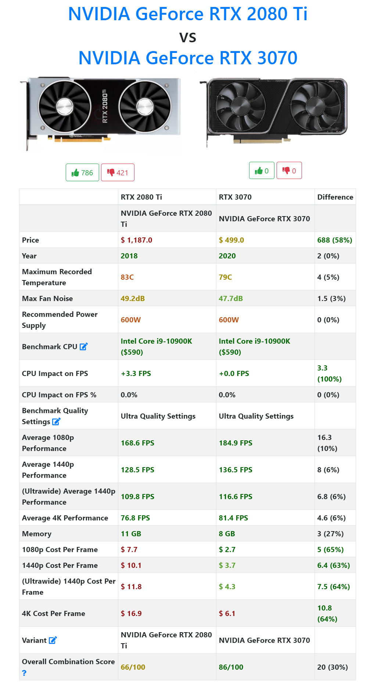This screenshot has height=684, width=367.
Task: Click the Variant edit icon
Action: pyautogui.click(x=53, y=640)
